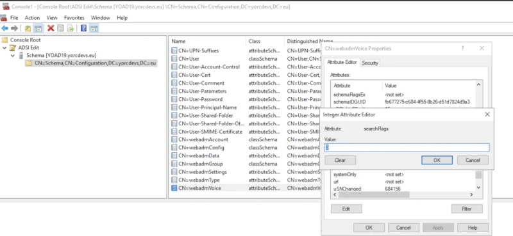Click the grey Forward arrow in toolbar
The width and height of the screenshot is (513, 236).
(14, 28)
